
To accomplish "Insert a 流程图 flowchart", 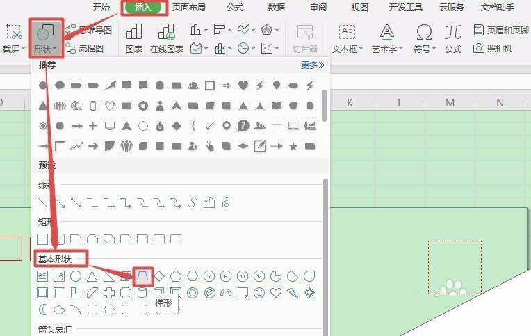I will click(x=85, y=49).
